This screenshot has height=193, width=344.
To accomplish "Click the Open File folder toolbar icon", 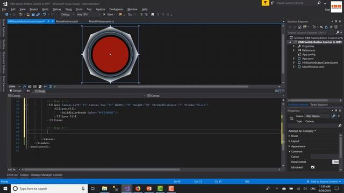I will 28,14.
